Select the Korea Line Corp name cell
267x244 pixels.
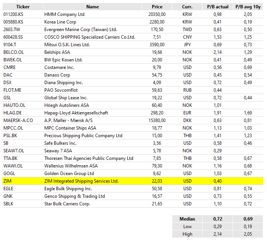click(92, 22)
